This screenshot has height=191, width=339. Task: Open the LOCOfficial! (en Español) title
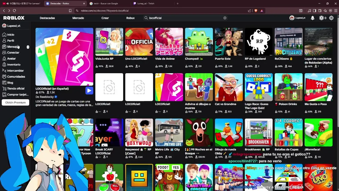tap(52, 89)
